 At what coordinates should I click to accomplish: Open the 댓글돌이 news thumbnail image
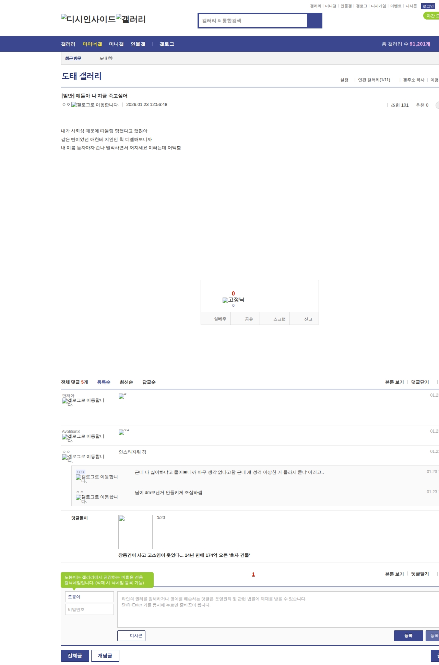(135, 532)
